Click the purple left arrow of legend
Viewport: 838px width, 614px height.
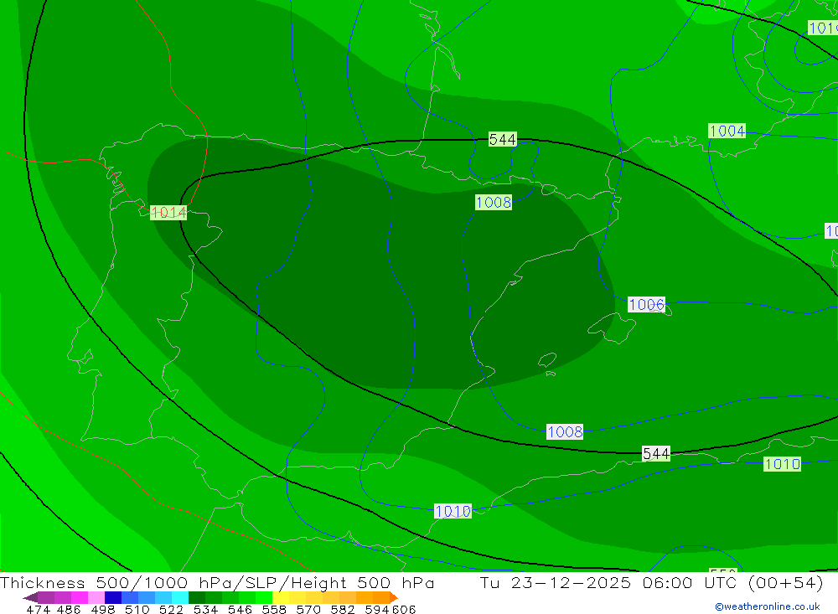point(30,597)
